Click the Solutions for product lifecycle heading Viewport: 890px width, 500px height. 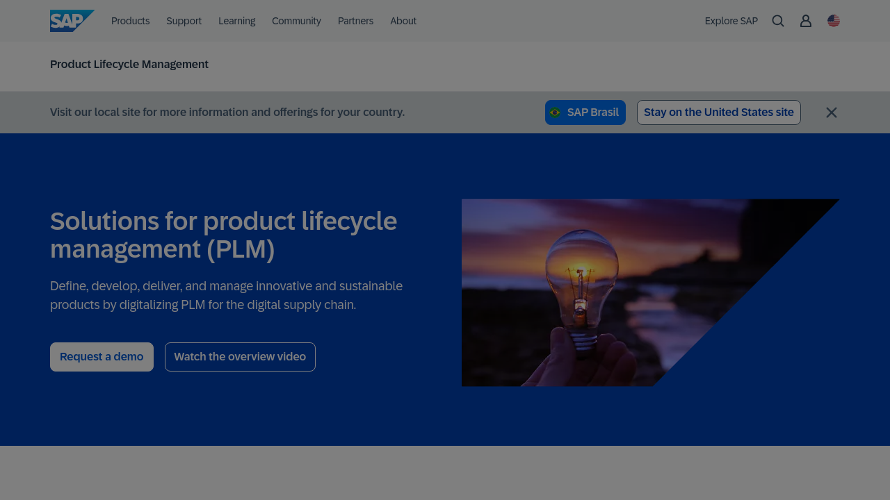[223, 235]
